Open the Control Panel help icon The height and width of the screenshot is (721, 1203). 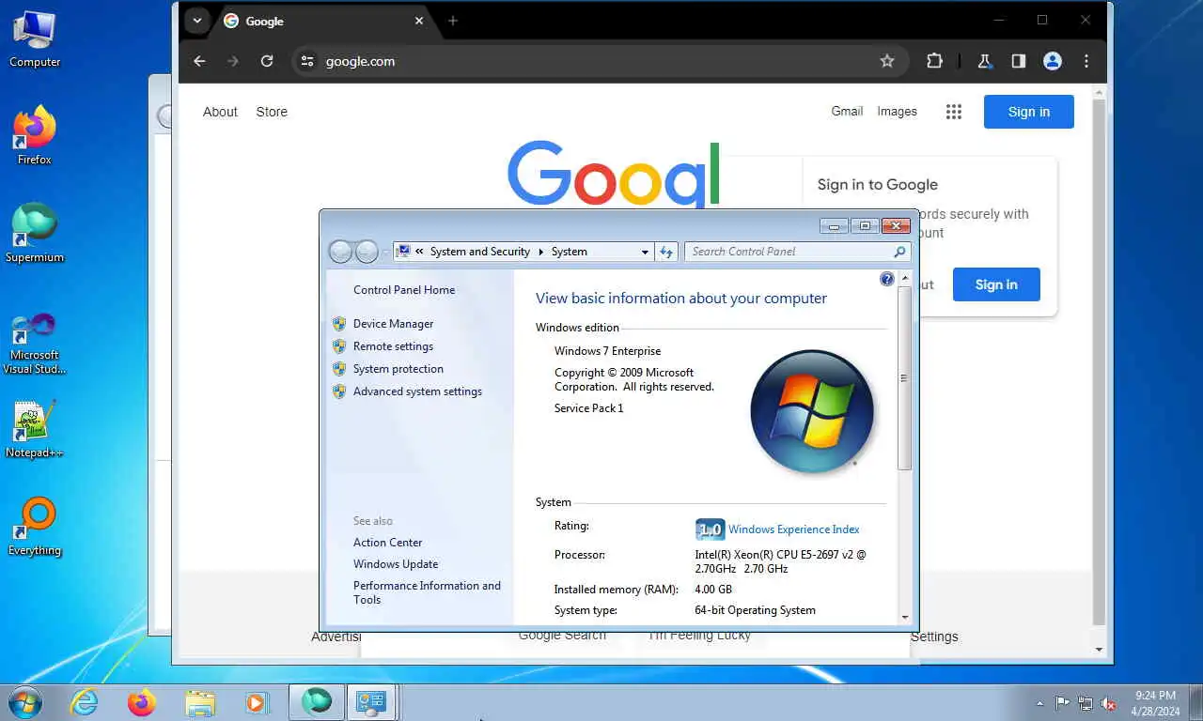tap(886, 279)
